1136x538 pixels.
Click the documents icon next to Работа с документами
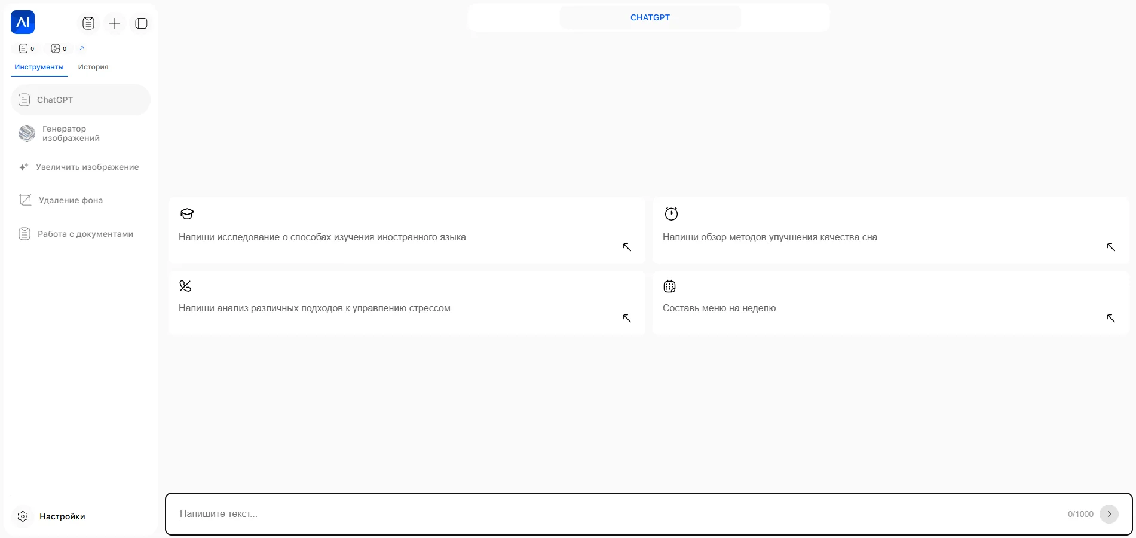click(x=25, y=234)
